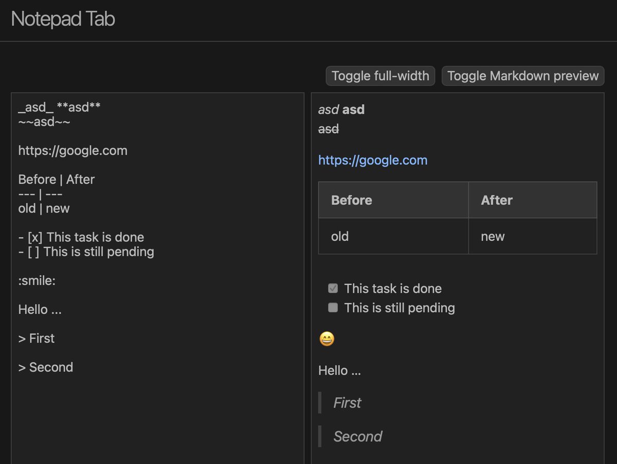Click the smile emoji in the preview
The width and height of the screenshot is (617, 464).
coord(327,339)
